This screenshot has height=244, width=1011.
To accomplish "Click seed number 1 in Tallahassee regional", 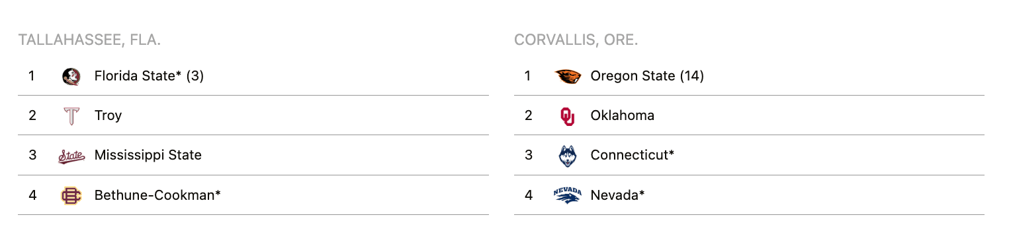I will click(31, 76).
